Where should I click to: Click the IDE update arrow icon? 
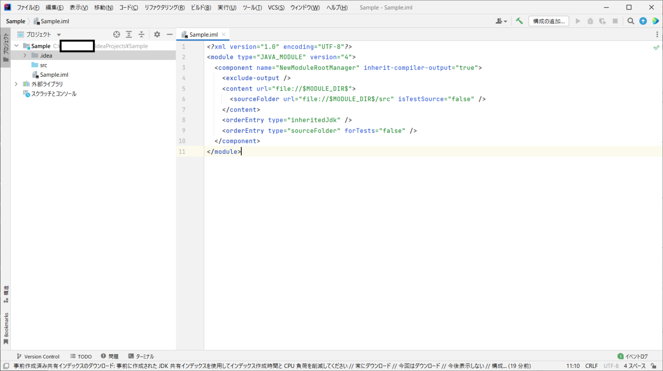pyautogui.click(x=643, y=21)
